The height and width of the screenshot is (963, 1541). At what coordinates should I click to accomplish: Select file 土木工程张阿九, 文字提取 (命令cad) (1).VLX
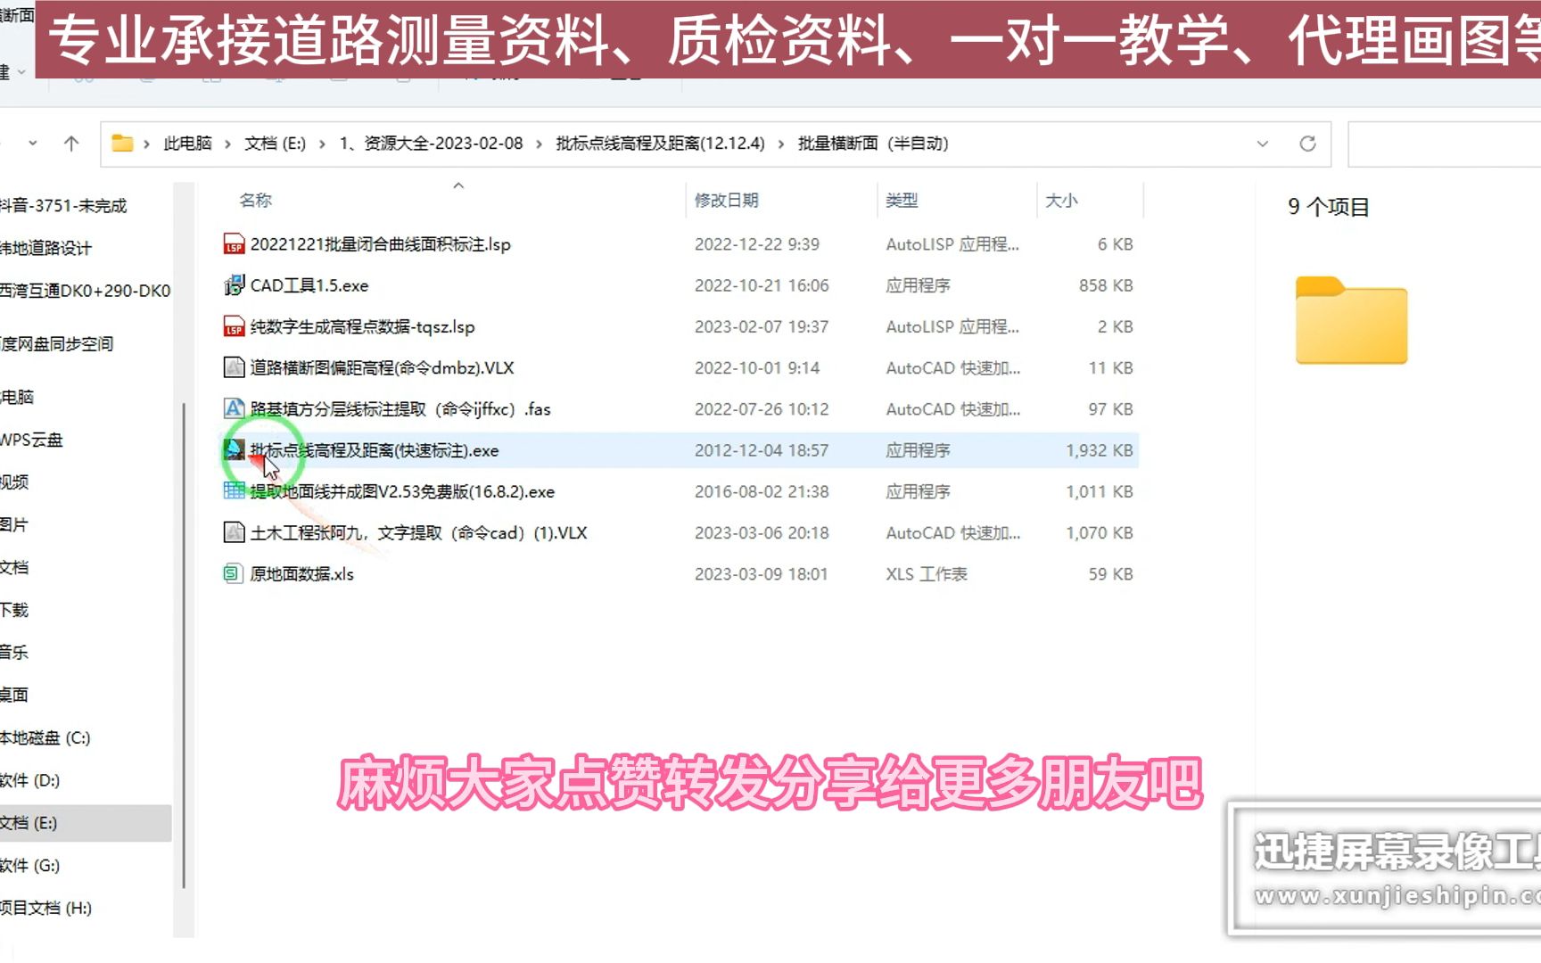tap(418, 532)
